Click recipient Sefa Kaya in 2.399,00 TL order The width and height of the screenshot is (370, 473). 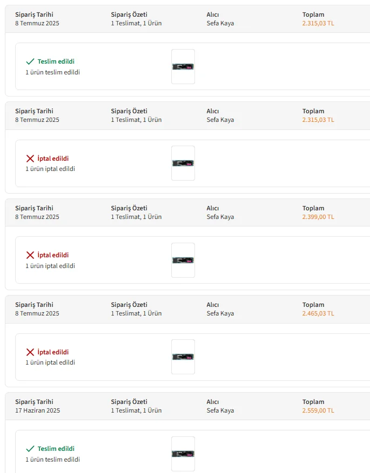pyautogui.click(x=220, y=217)
